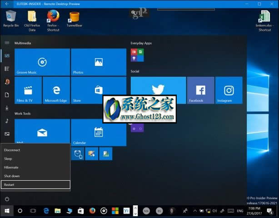Select Restart from the power menu
Viewport: 279px width, 218px height.
click(35, 184)
